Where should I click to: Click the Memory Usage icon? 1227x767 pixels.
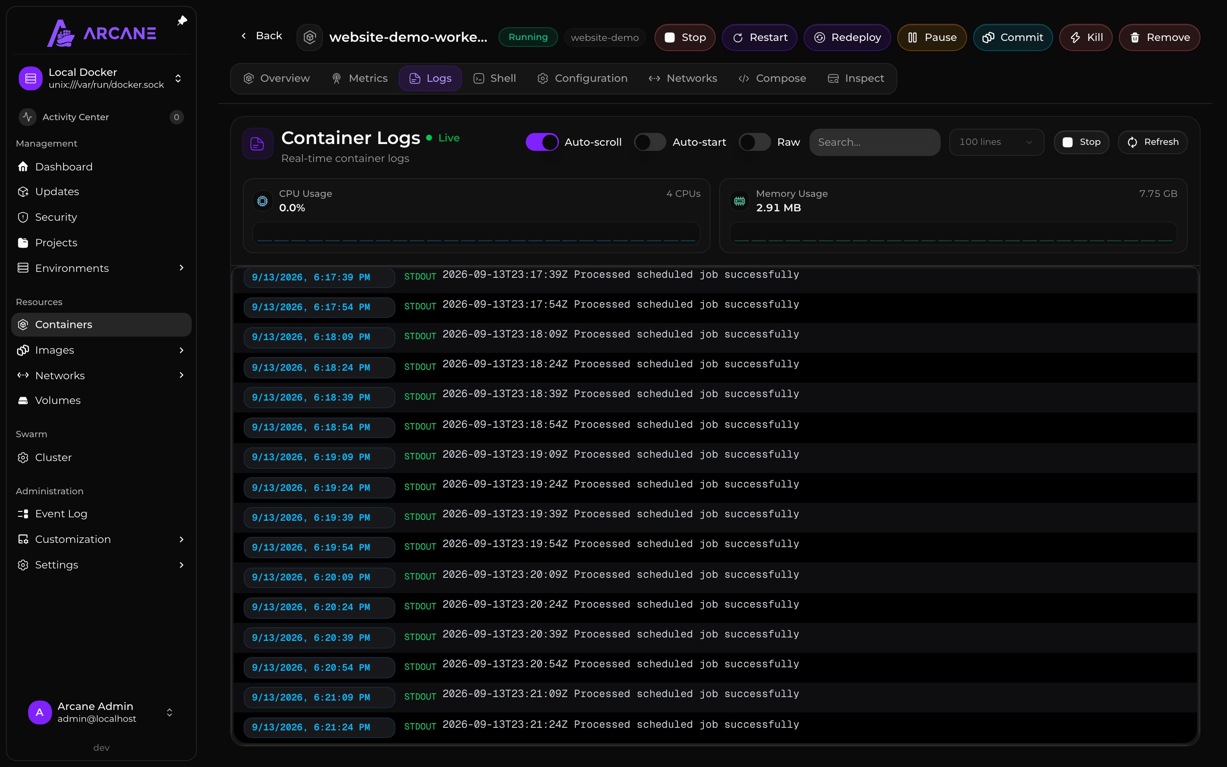(739, 202)
